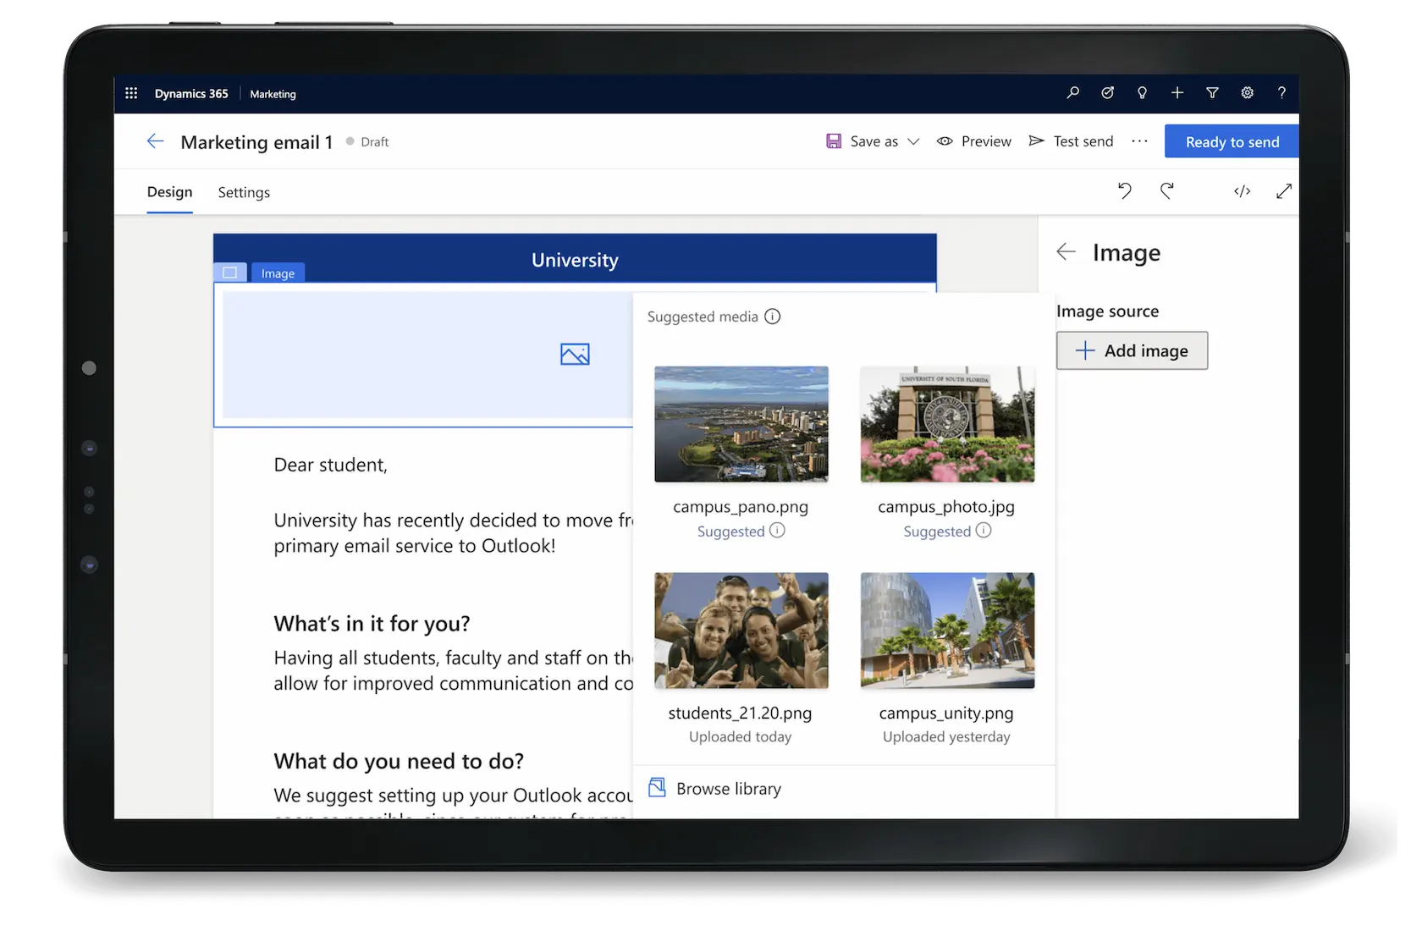Click Test send
Screen dimensions: 1422x931
point(1071,141)
